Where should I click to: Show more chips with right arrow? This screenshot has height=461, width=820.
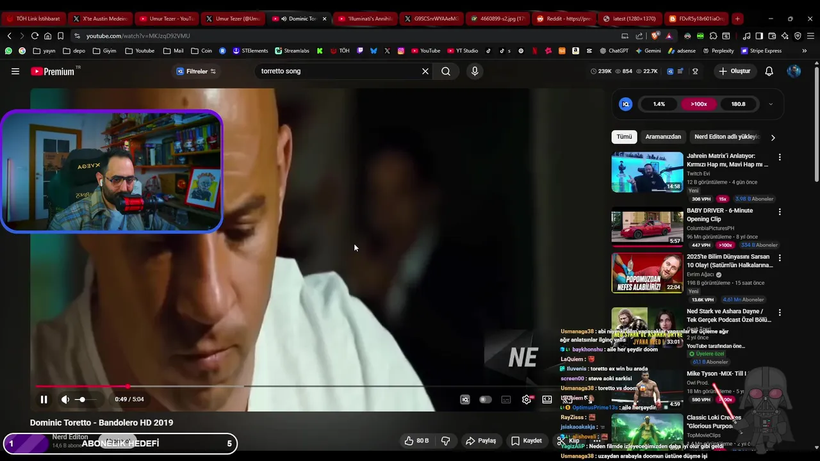773,137
